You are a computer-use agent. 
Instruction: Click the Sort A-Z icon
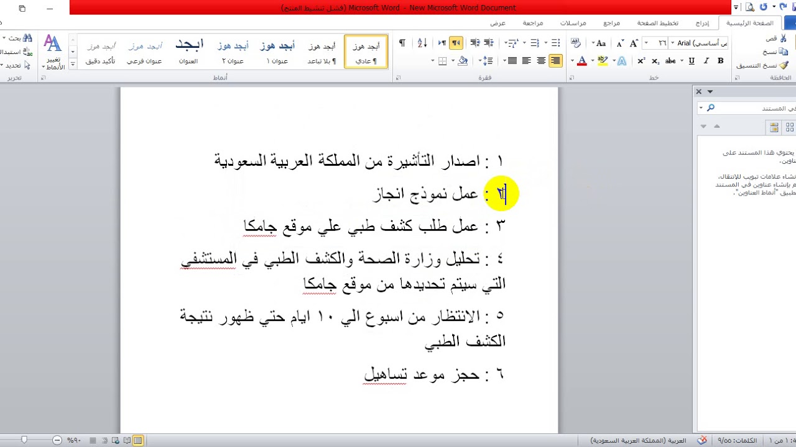point(422,43)
